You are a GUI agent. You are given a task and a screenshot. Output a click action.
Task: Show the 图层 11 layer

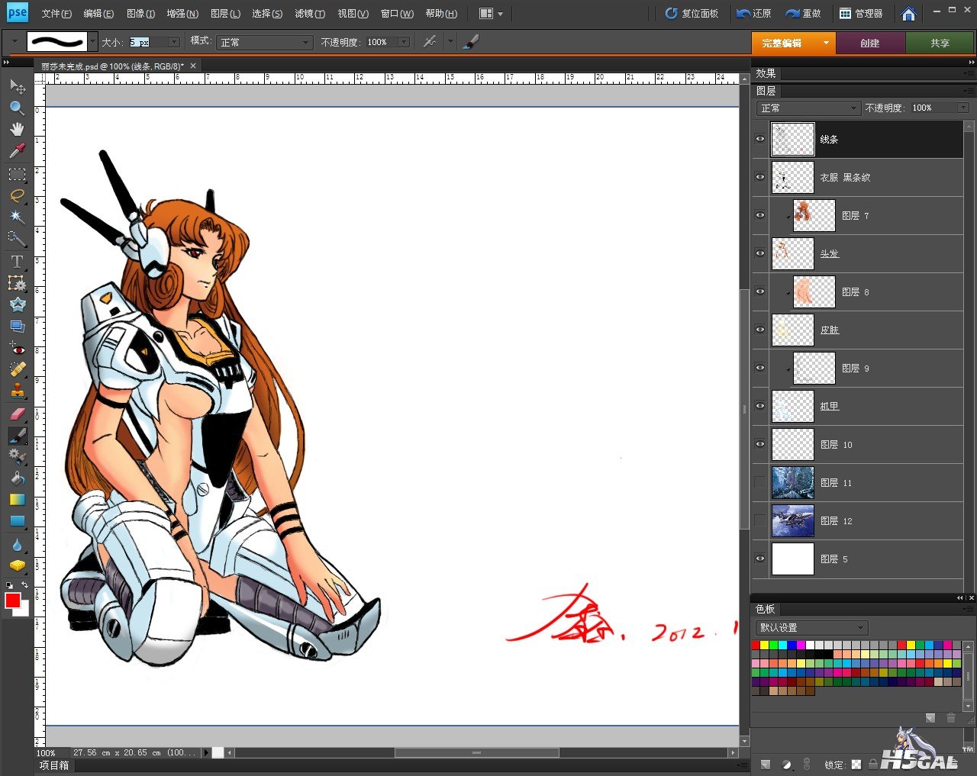tap(760, 482)
